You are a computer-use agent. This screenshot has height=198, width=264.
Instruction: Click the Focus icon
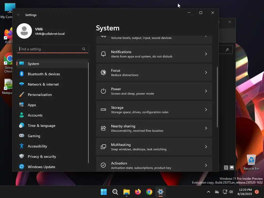(x=103, y=72)
